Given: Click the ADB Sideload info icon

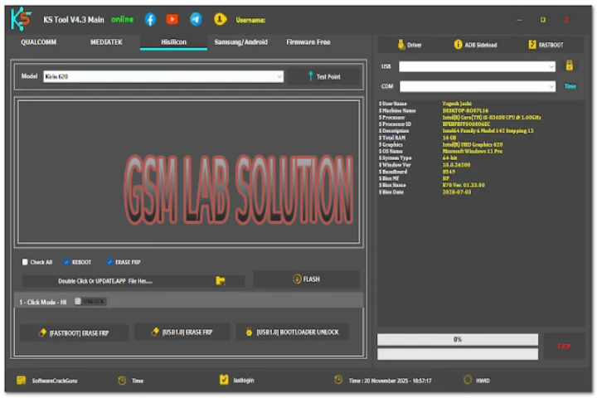Looking at the screenshot, I should (x=459, y=45).
